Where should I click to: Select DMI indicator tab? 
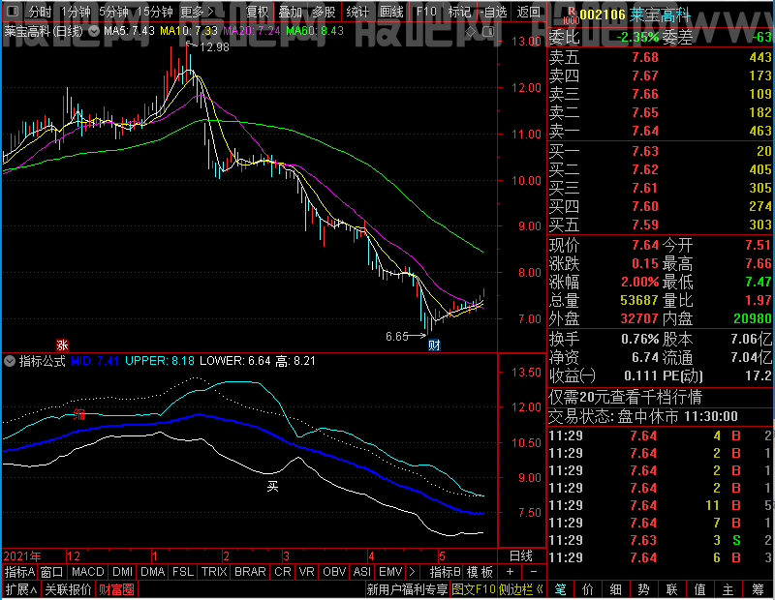[123, 572]
